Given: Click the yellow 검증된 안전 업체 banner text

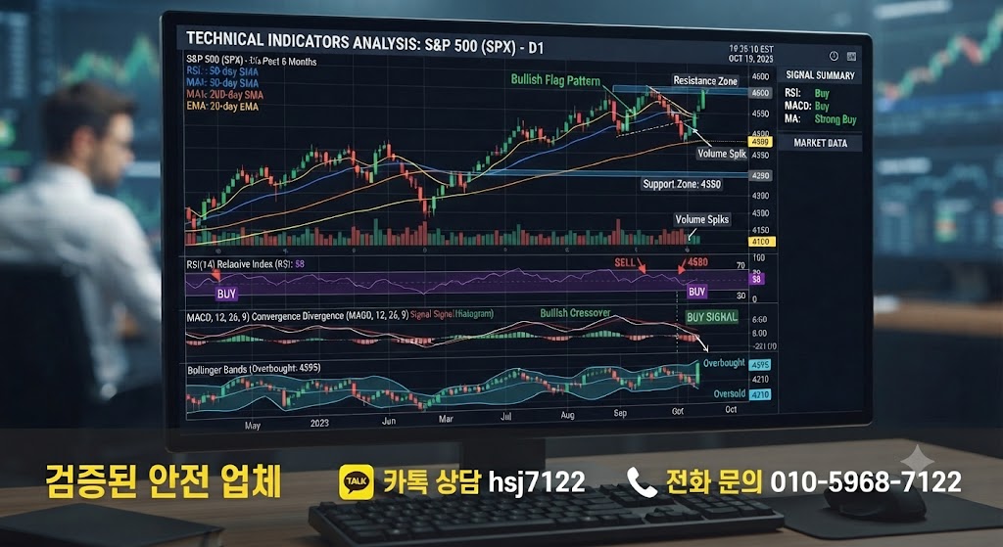Looking at the screenshot, I should click(164, 481).
